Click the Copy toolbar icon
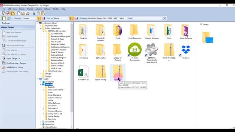 coord(39,13)
